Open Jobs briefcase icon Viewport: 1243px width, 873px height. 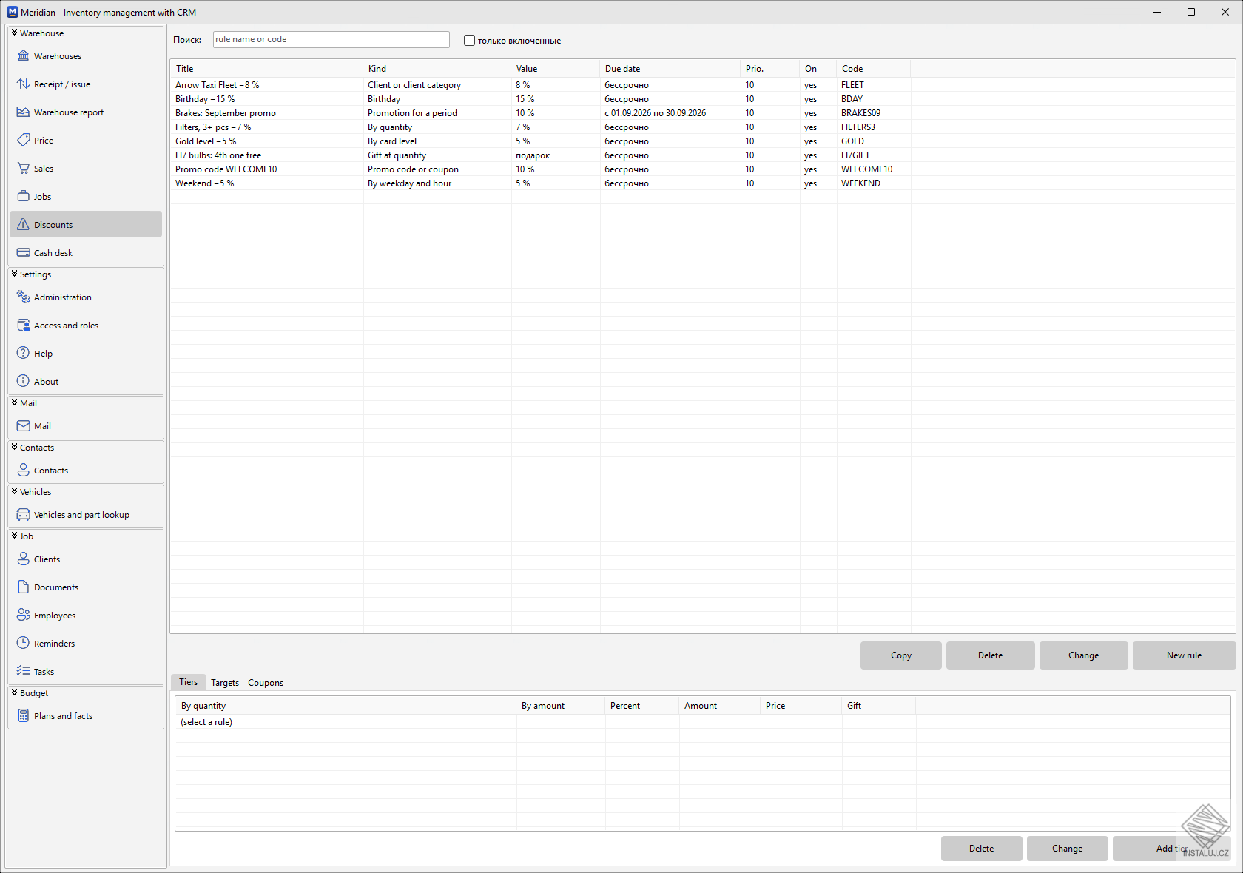click(24, 197)
